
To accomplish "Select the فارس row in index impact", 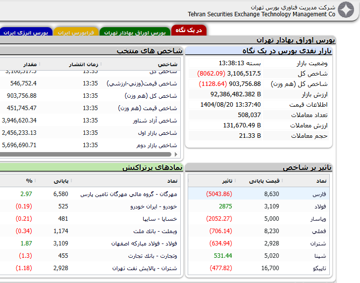I will click(x=258, y=194).
